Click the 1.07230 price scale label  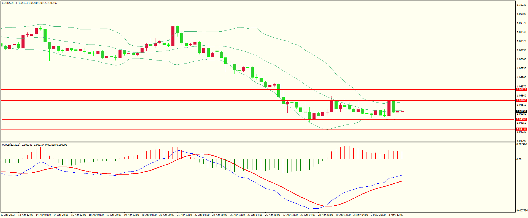522,68
